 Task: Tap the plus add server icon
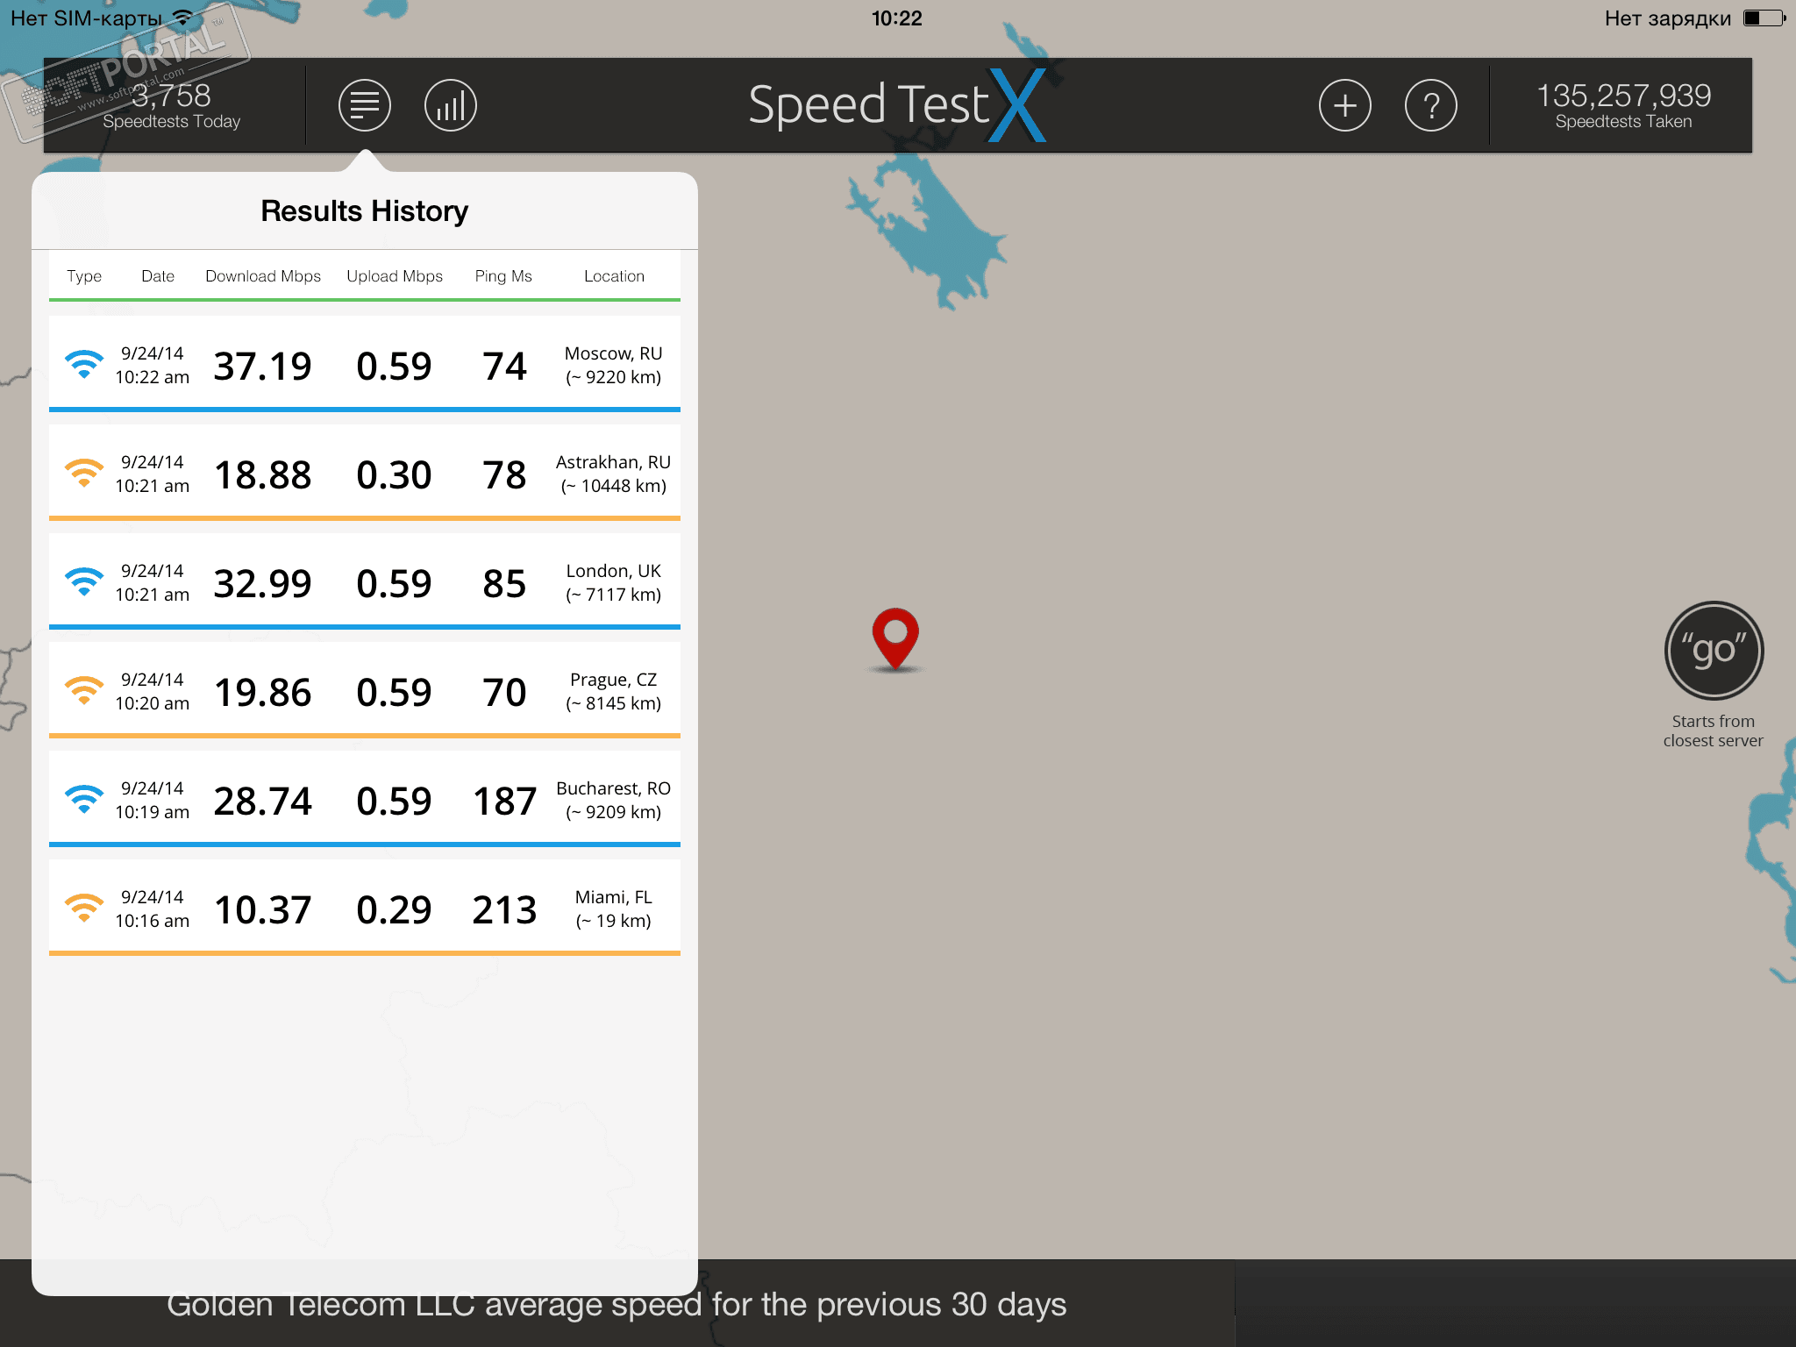coord(1344,105)
